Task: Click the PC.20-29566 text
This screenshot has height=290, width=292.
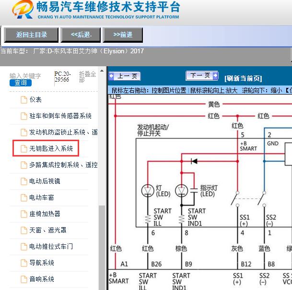Action: click(x=62, y=77)
